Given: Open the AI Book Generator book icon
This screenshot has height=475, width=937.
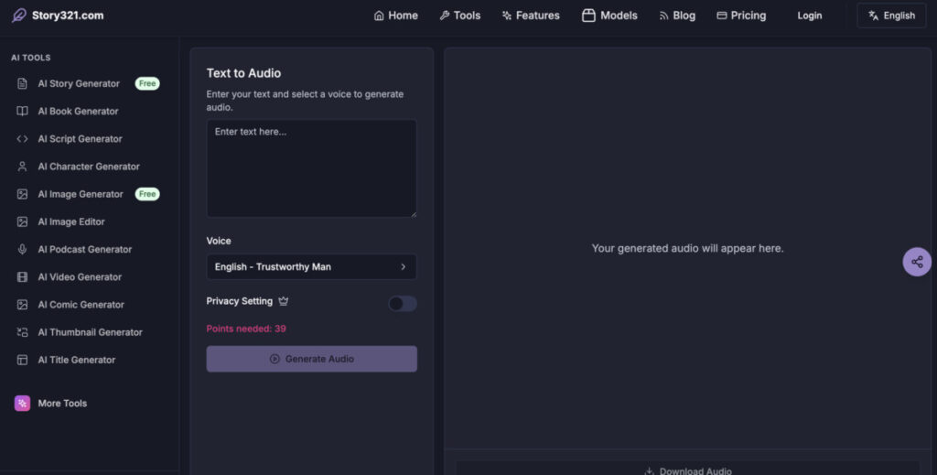Looking at the screenshot, I should pos(22,111).
